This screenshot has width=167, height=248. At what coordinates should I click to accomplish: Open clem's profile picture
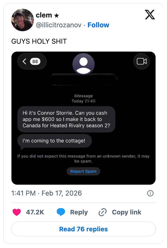click(22, 20)
